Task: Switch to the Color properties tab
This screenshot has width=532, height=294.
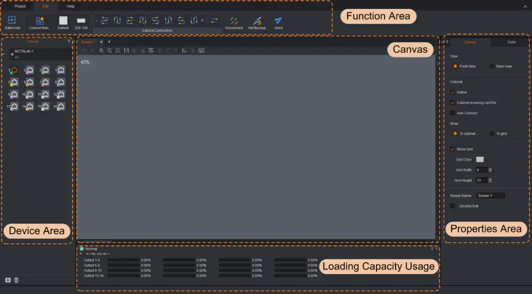Action: [x=511, y=42]
